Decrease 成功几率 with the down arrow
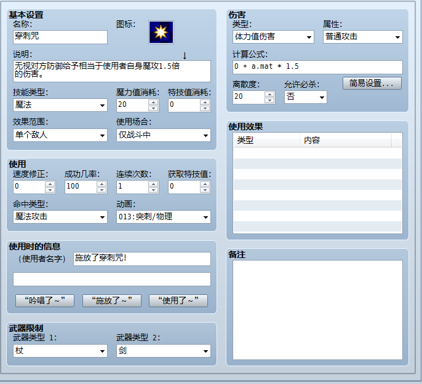This screenshot has height=384, width=422. point(102,190)
